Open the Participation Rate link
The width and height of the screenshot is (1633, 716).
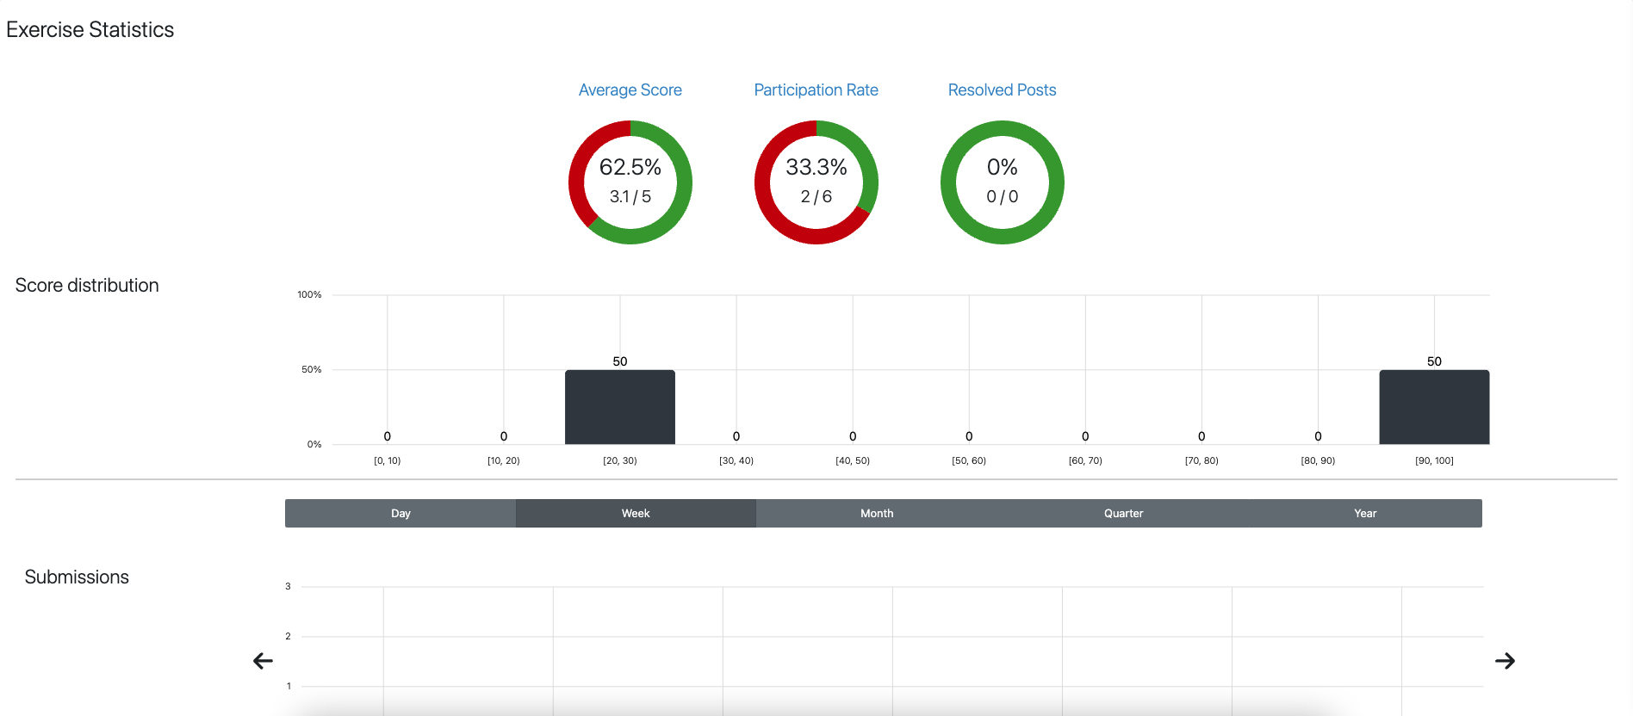pyautogui.click(x=816, y=90)
